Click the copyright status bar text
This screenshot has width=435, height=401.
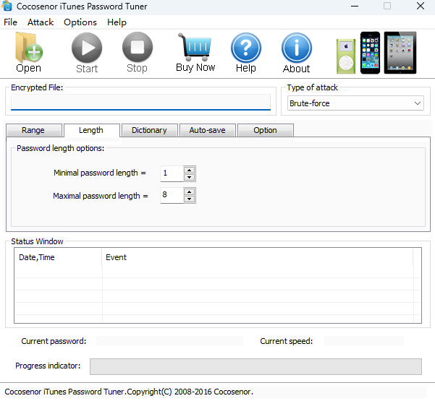pyautogui.click(x=129, y=392)
